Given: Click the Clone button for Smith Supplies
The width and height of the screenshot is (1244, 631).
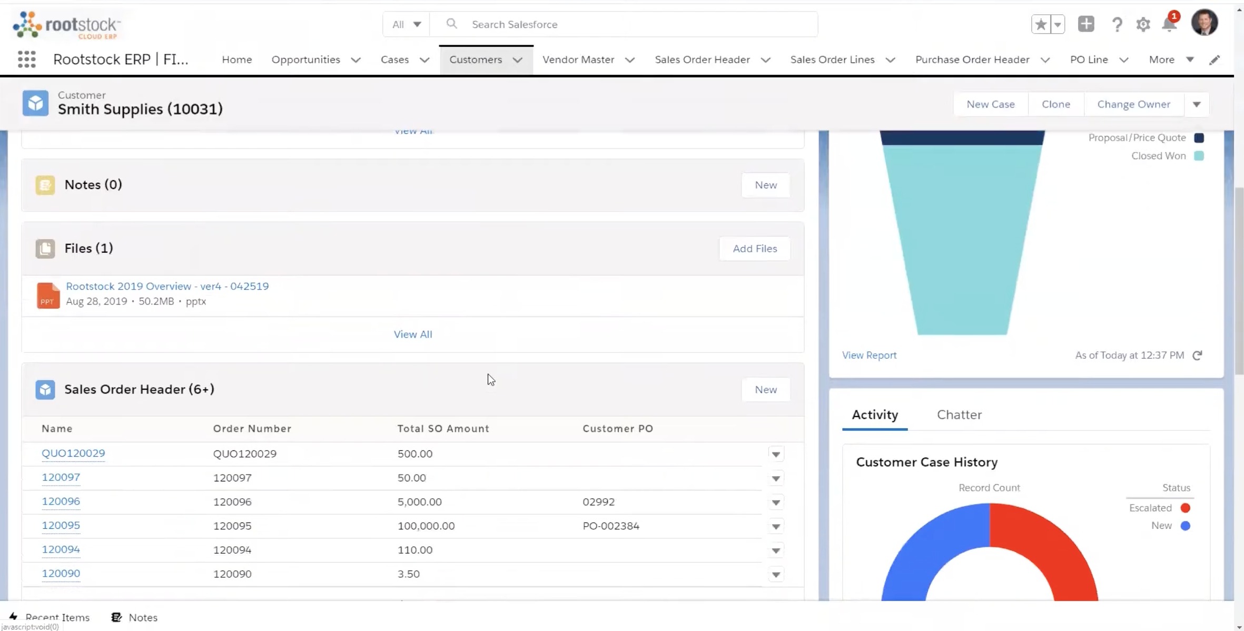Looking at the screenshot, I should click(x=1055, y=103).
